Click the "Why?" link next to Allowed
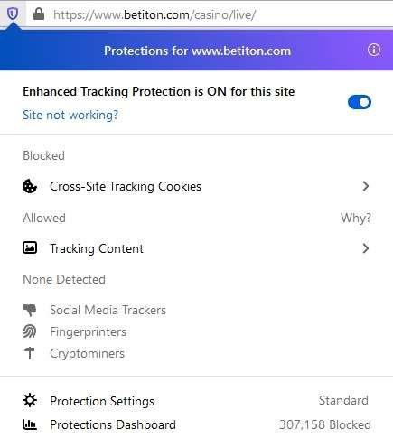The height and width of the screenshot is (447, 393). 356,218
